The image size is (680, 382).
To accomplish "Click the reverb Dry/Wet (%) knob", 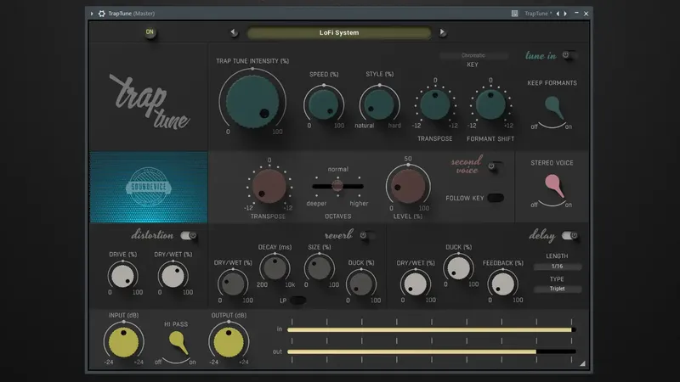I will 233,284.
